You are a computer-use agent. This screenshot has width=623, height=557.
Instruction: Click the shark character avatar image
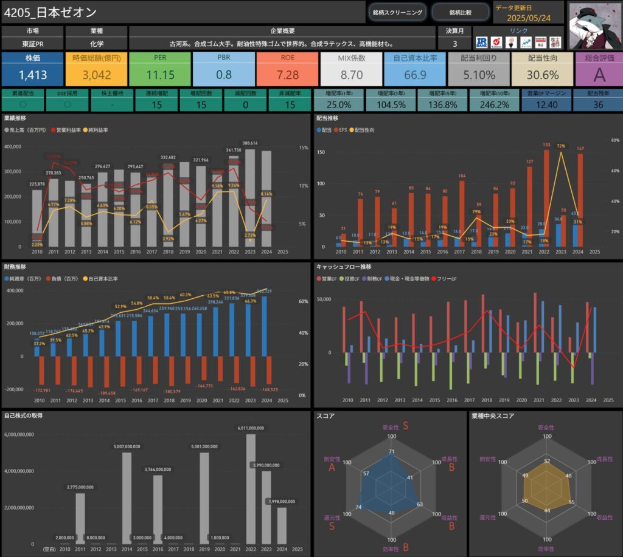point(595,26)
